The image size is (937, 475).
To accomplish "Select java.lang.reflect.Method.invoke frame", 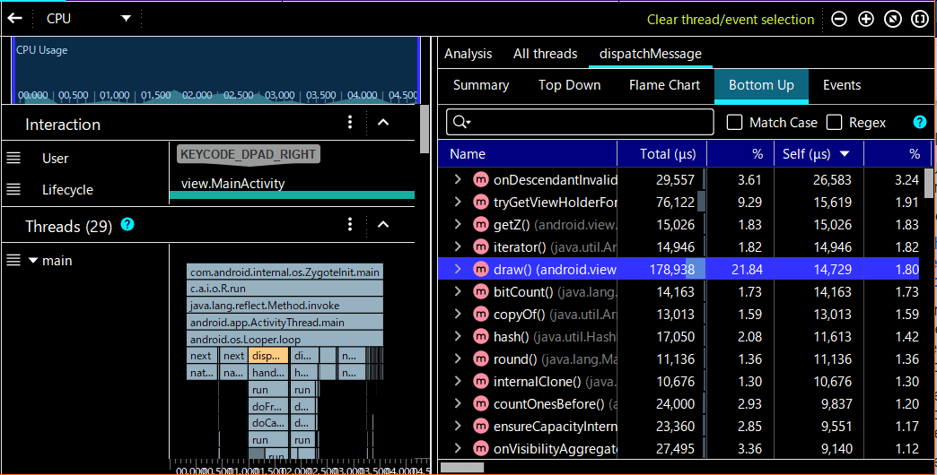I will tap(285, 305).
